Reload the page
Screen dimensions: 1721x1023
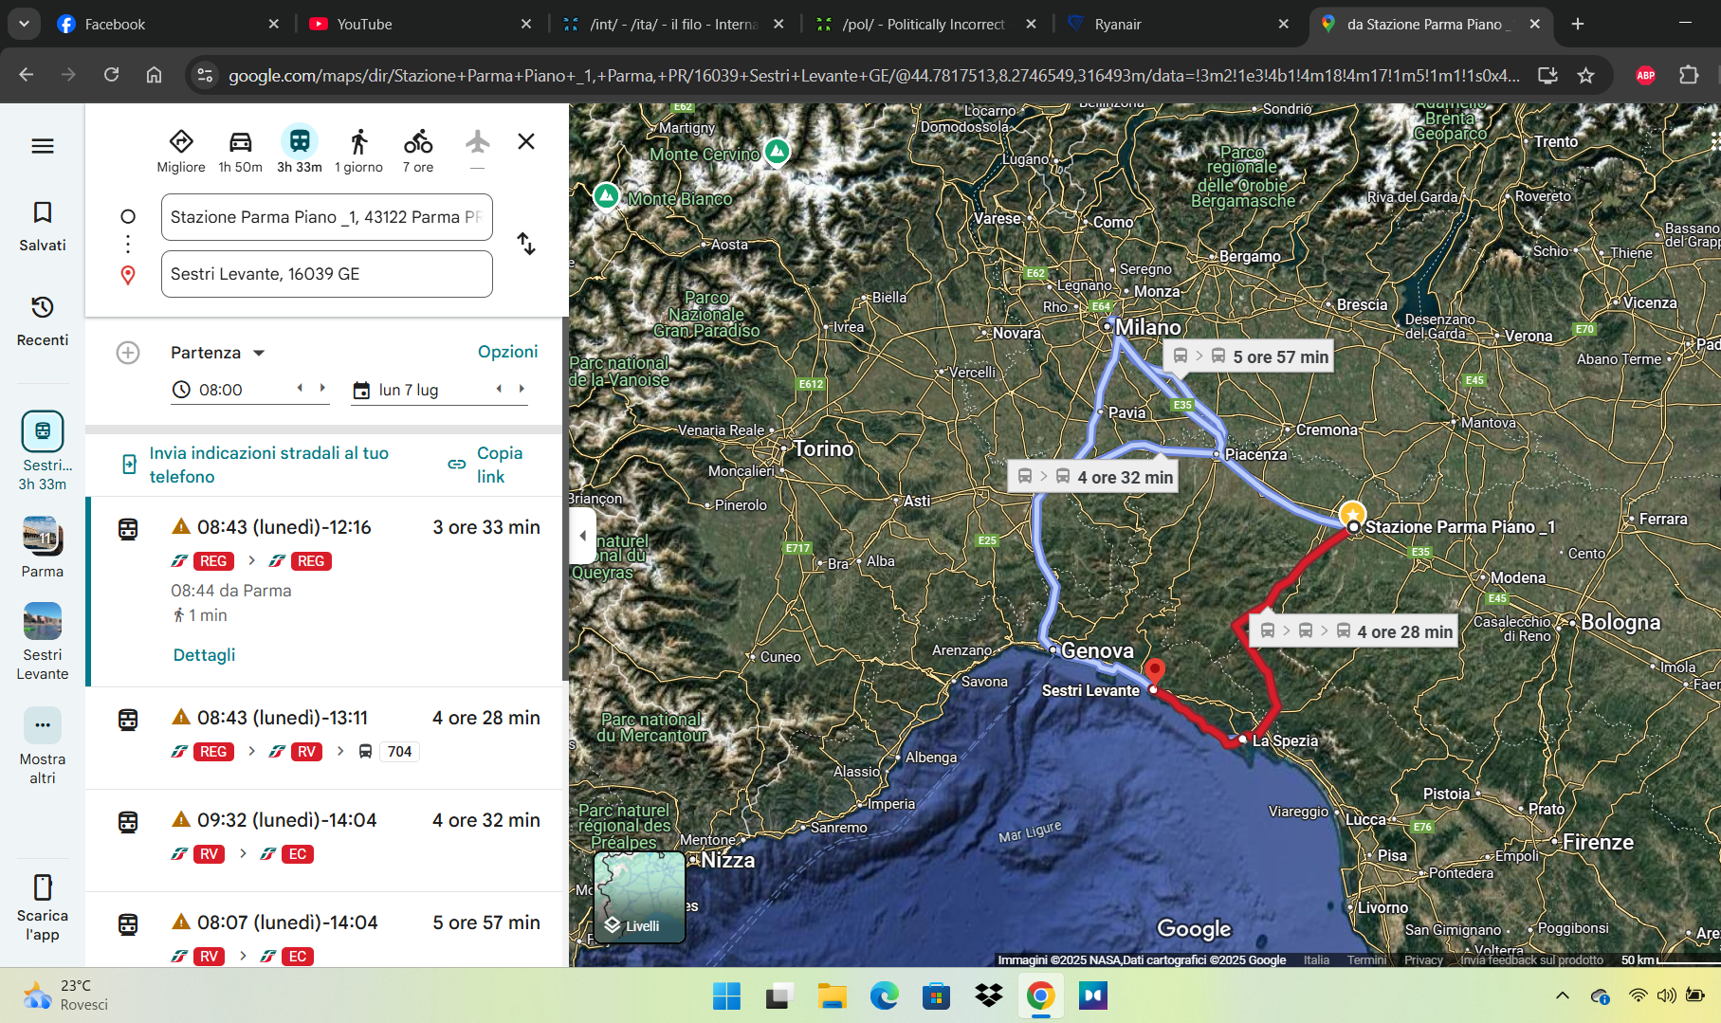click(x=111, y=75)
